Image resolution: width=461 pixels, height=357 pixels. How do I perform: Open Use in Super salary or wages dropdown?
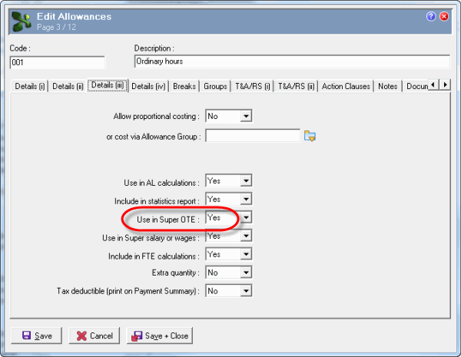(x=246, y=236)
